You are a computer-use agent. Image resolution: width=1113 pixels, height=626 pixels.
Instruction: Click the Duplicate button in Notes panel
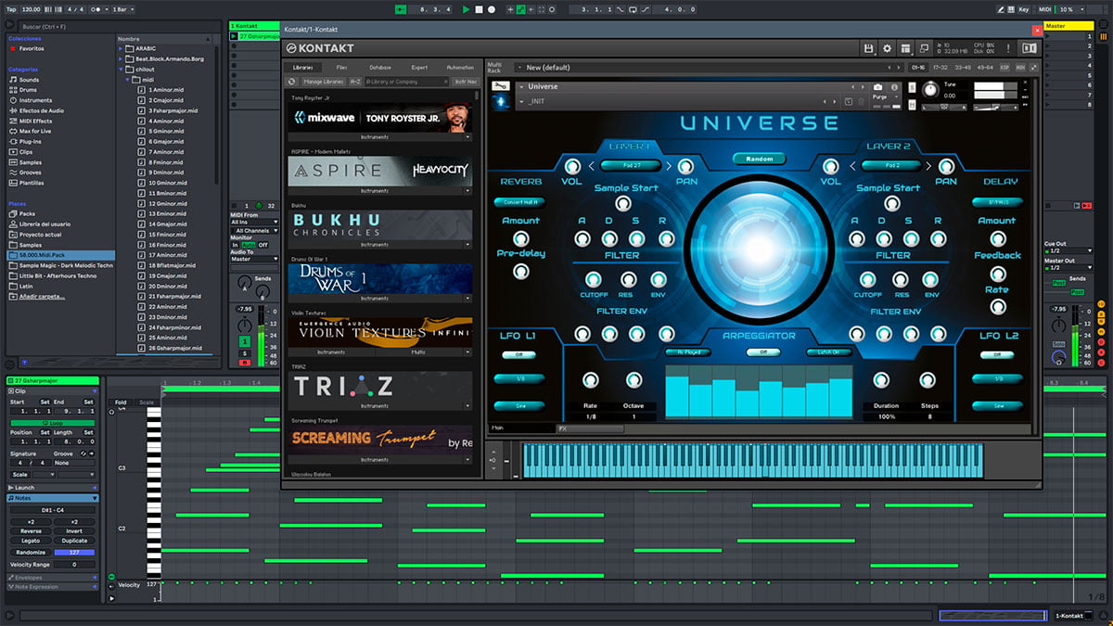coord(74,541)
